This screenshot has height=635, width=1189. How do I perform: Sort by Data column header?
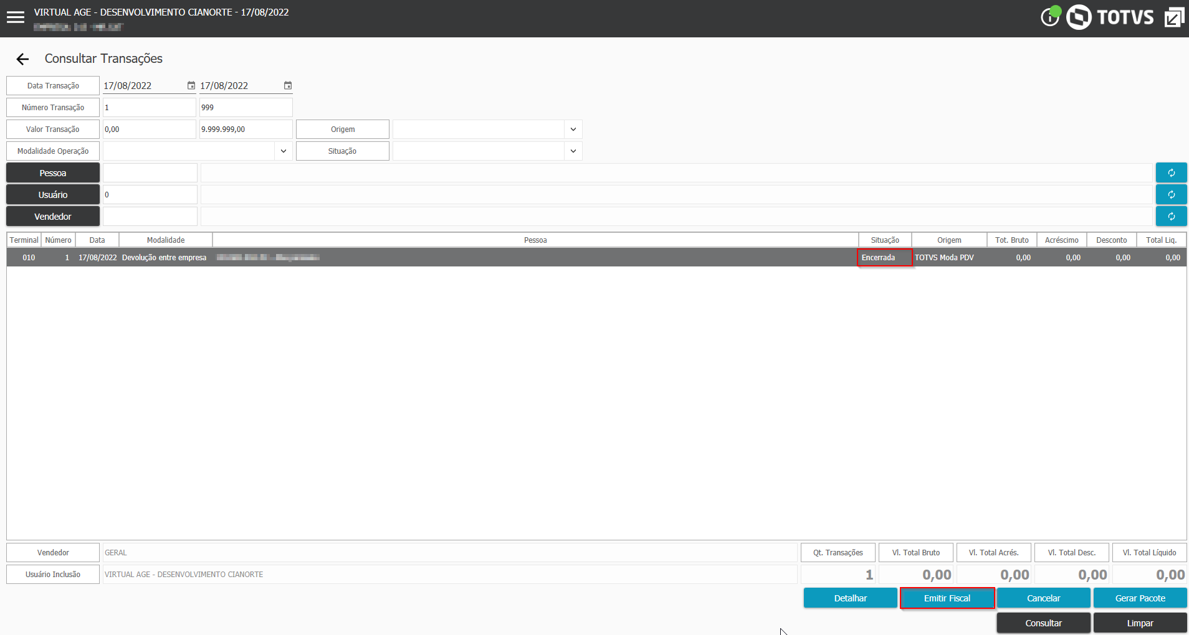[x=97, y=240]
